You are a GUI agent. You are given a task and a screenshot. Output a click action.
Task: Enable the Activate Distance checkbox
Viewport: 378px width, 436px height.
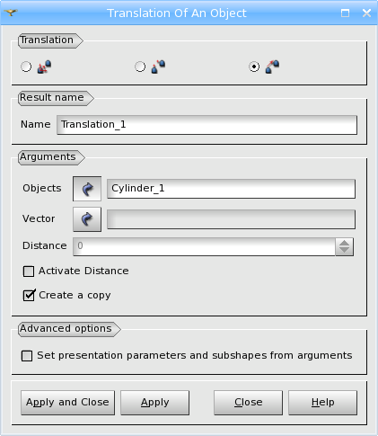29,271
